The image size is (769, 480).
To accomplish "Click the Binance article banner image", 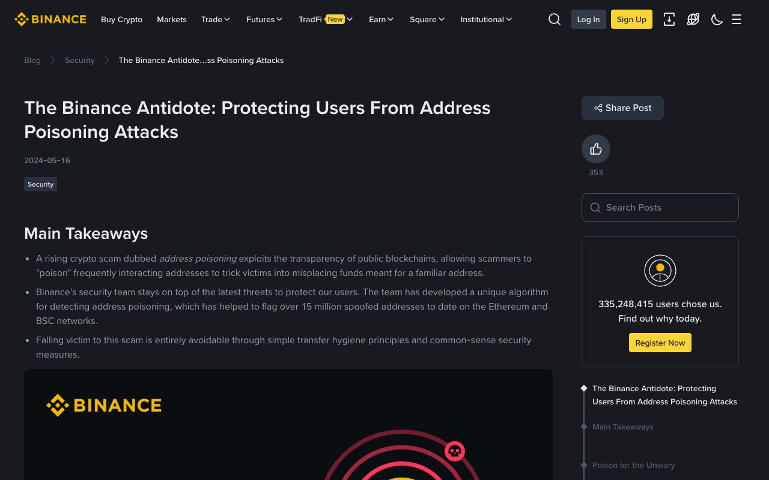I will pos(288,424).
